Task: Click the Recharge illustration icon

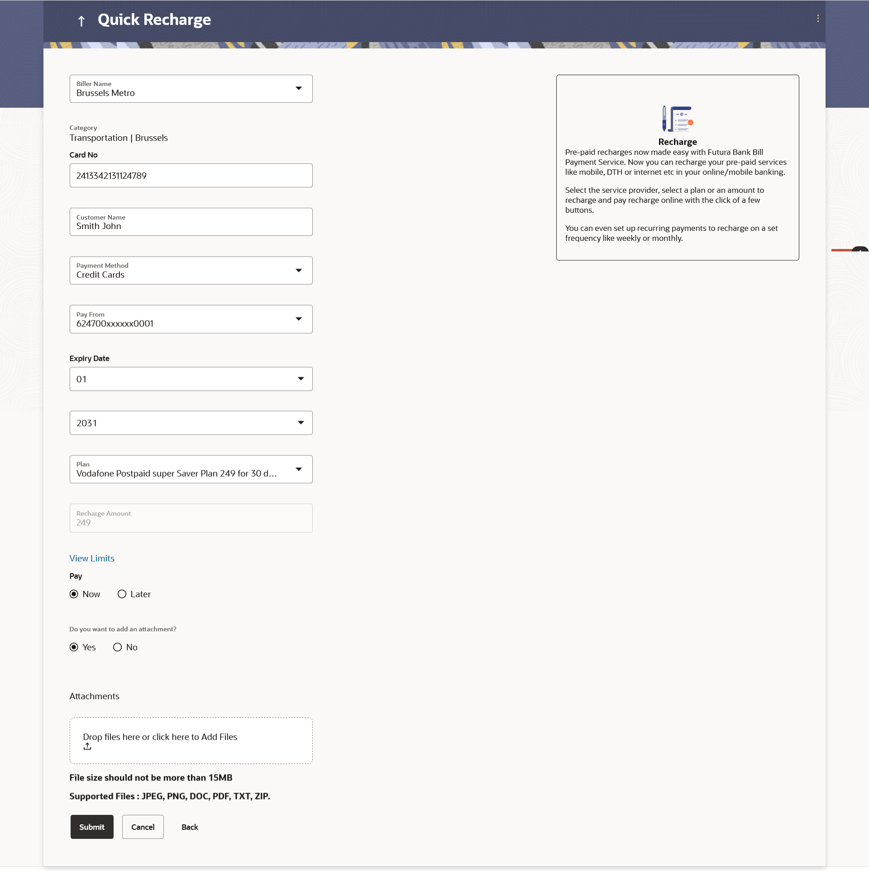Action: [677, 119]
